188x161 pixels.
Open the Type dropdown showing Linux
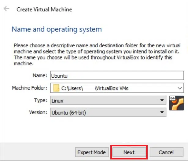[108, 101]
